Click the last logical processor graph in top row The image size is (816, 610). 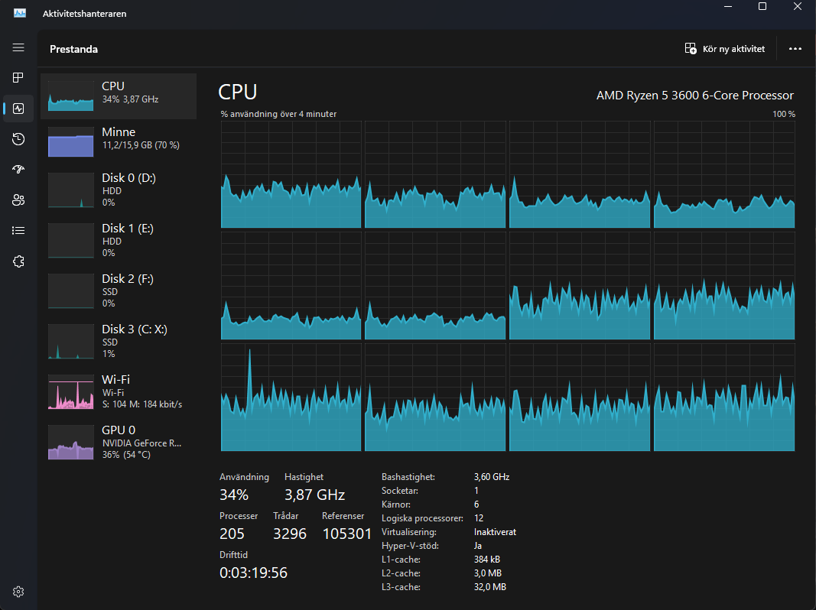pos(724,175)
